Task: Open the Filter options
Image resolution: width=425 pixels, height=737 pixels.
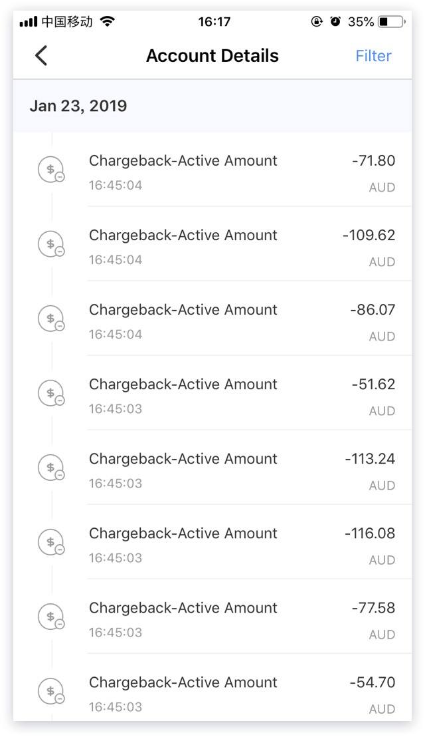Action: click(373, 56)
